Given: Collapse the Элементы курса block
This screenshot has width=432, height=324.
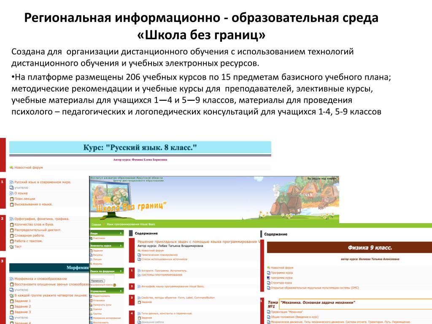Looking at the screenshot, I should point(121,245).
